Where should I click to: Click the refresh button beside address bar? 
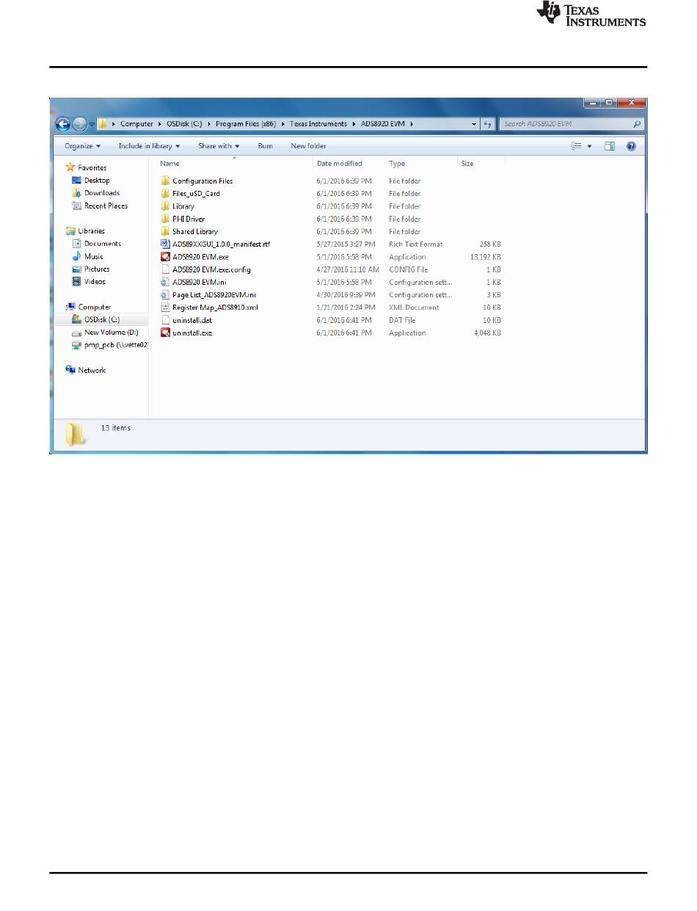point(487,124)
